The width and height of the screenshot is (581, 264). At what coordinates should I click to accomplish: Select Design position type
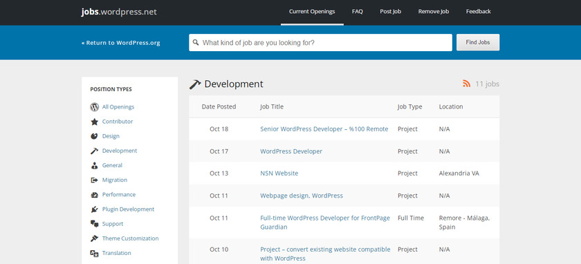pyautogui.click(x=111, y=136)
